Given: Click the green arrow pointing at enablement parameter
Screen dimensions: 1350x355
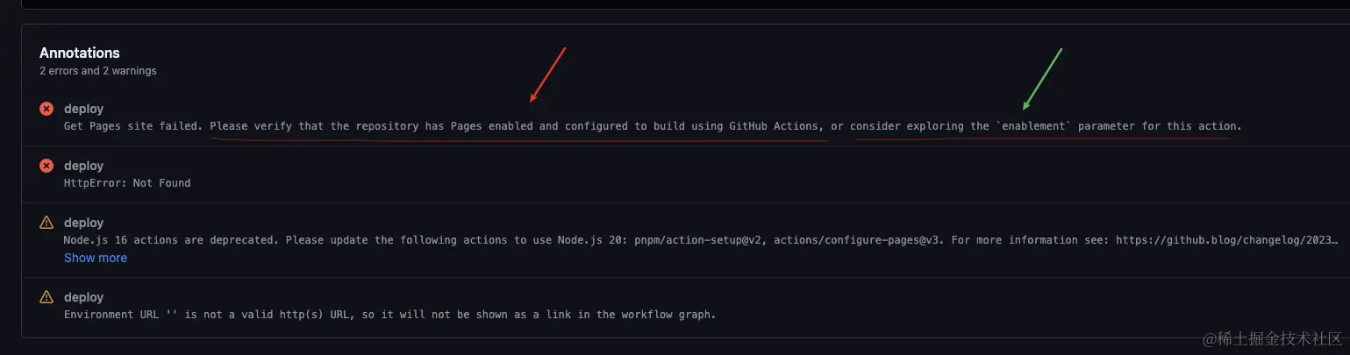Looking at the screenshot, I should [1042, 77].
